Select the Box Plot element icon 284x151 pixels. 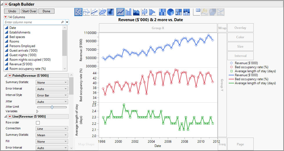144,12
